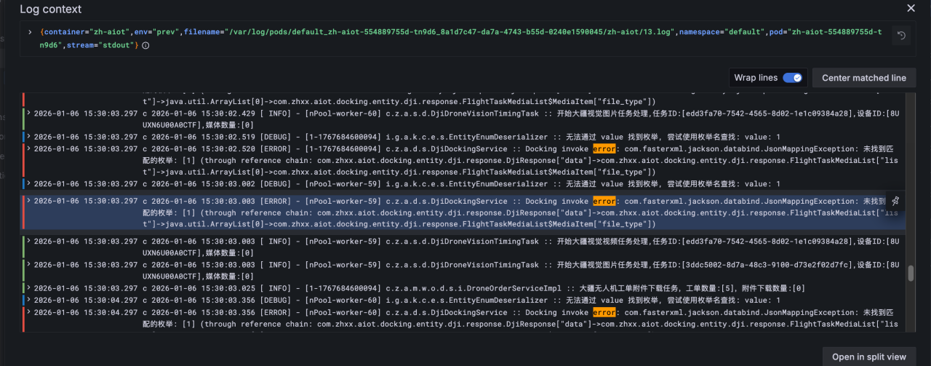Expand the 15:30:02.429 INFO log row

pos(28,114)
